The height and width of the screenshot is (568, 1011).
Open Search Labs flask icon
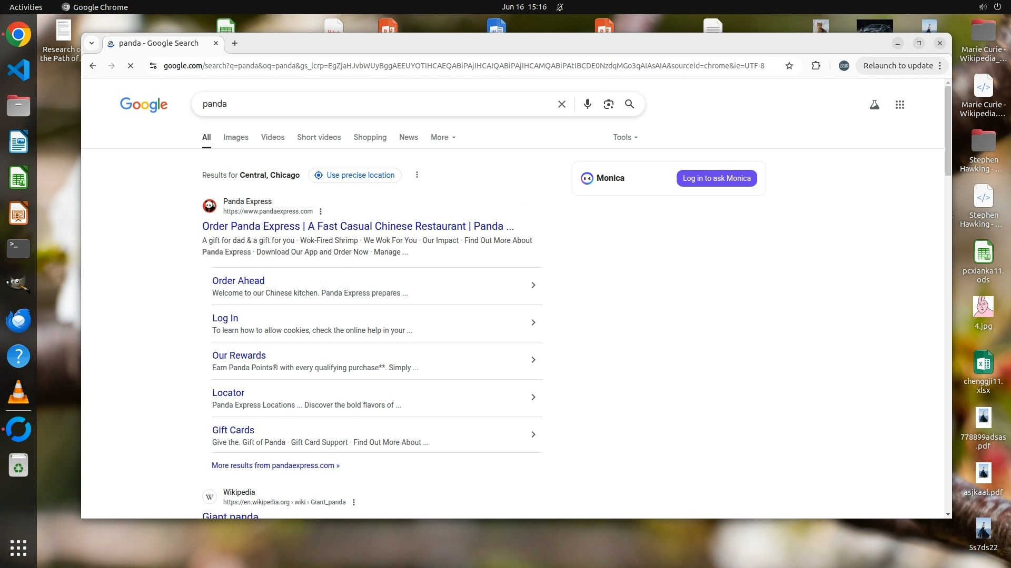(874, 105)
